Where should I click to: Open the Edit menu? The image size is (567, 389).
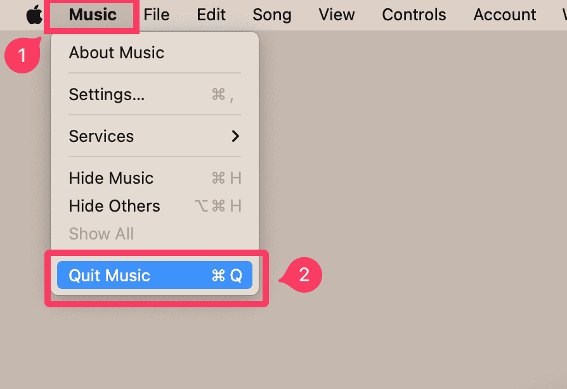coord(211,15)
